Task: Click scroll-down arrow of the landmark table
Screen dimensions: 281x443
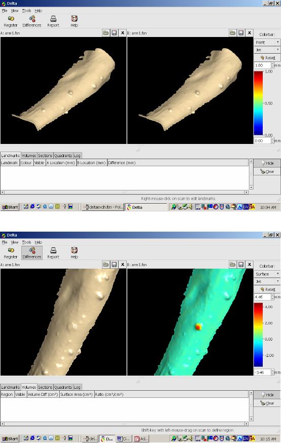Action: click(x=251, y=188)
